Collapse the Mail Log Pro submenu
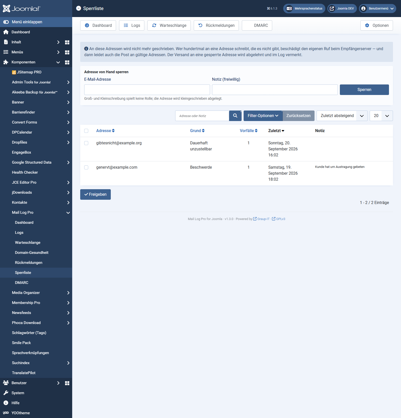Viewport: 401px width, 418px height. pyautogui.click(x=68, y=213)
